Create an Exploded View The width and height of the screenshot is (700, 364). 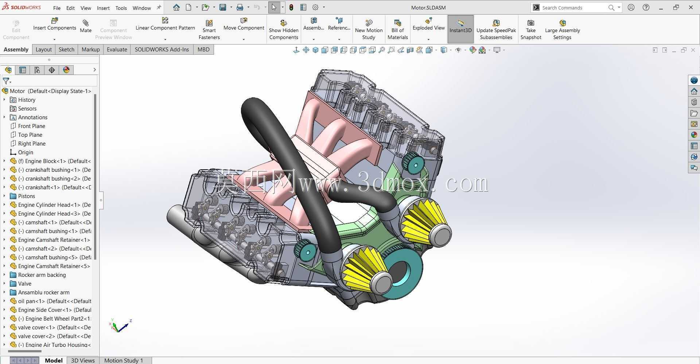pyautogui.click(x=429, y=24)
